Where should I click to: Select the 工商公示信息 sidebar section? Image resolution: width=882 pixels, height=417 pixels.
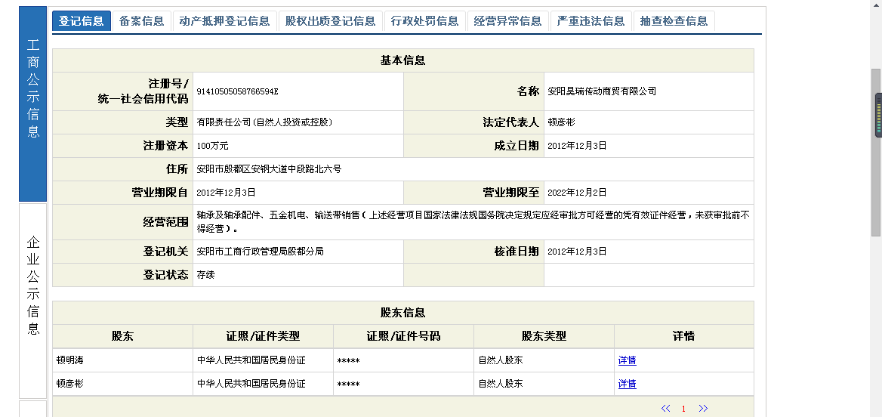(33, 97)
